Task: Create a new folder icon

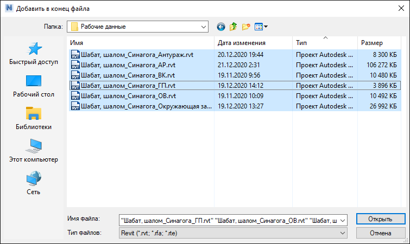Action: [246, 26]
